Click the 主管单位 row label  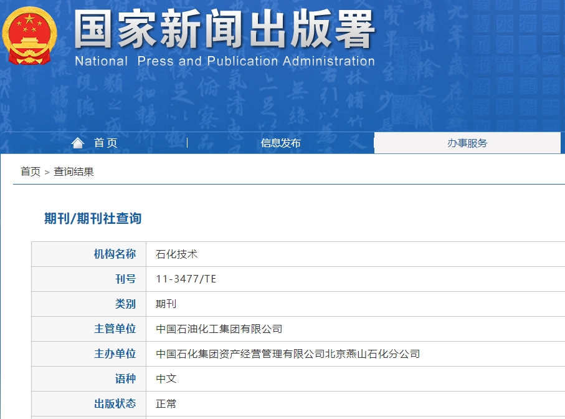115,329
